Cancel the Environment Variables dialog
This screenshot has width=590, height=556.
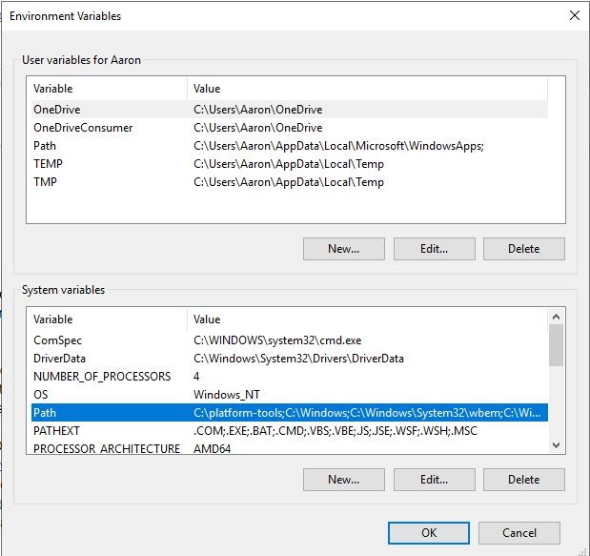click(519, 533)
